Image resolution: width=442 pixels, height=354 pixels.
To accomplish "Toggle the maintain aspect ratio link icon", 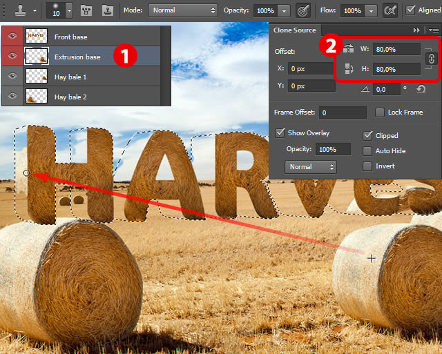I will tap(431, 59).
